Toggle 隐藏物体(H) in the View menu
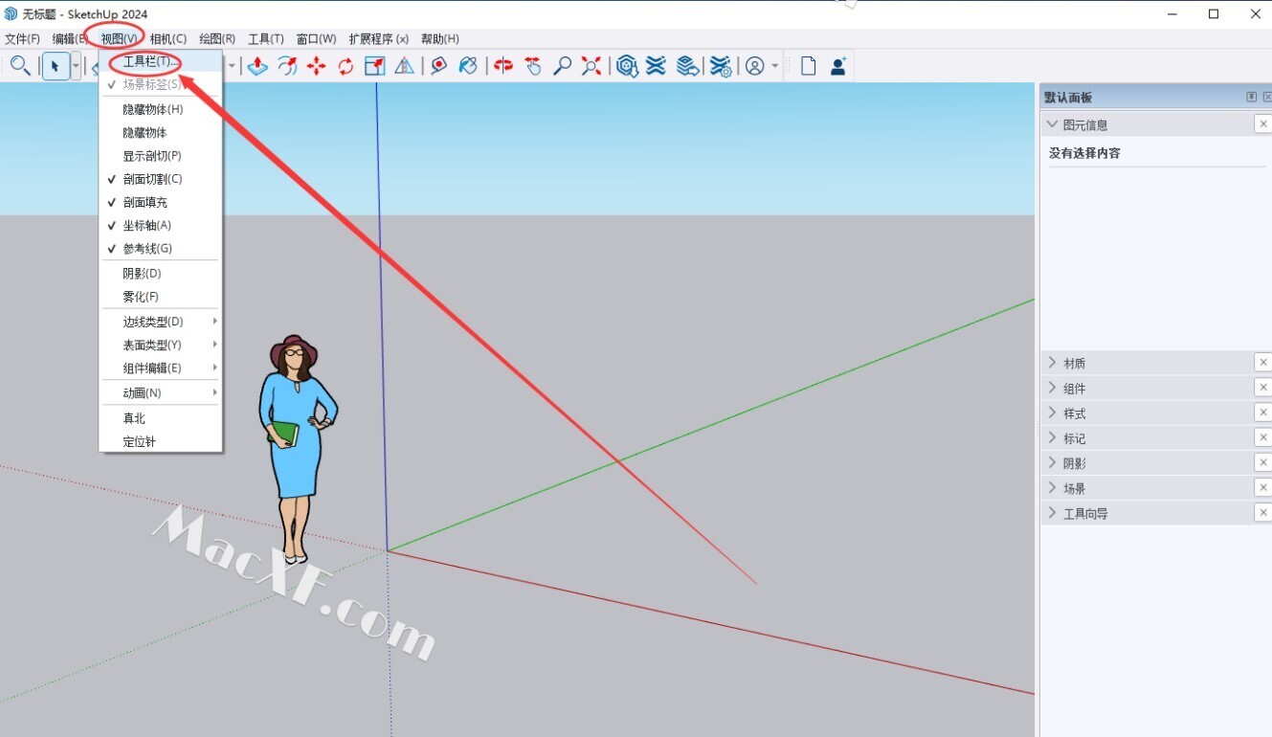The width and height of the screenshot is (1272, 737). click(161, 109)
